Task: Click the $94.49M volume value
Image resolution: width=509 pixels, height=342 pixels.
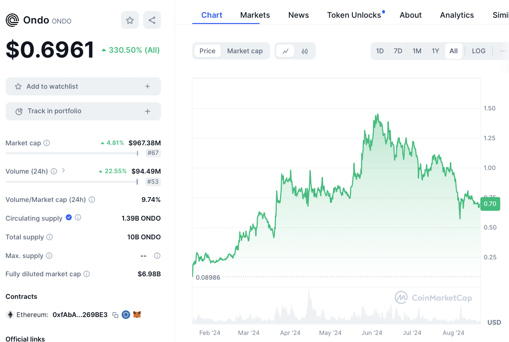Action: tap(146, 171)
